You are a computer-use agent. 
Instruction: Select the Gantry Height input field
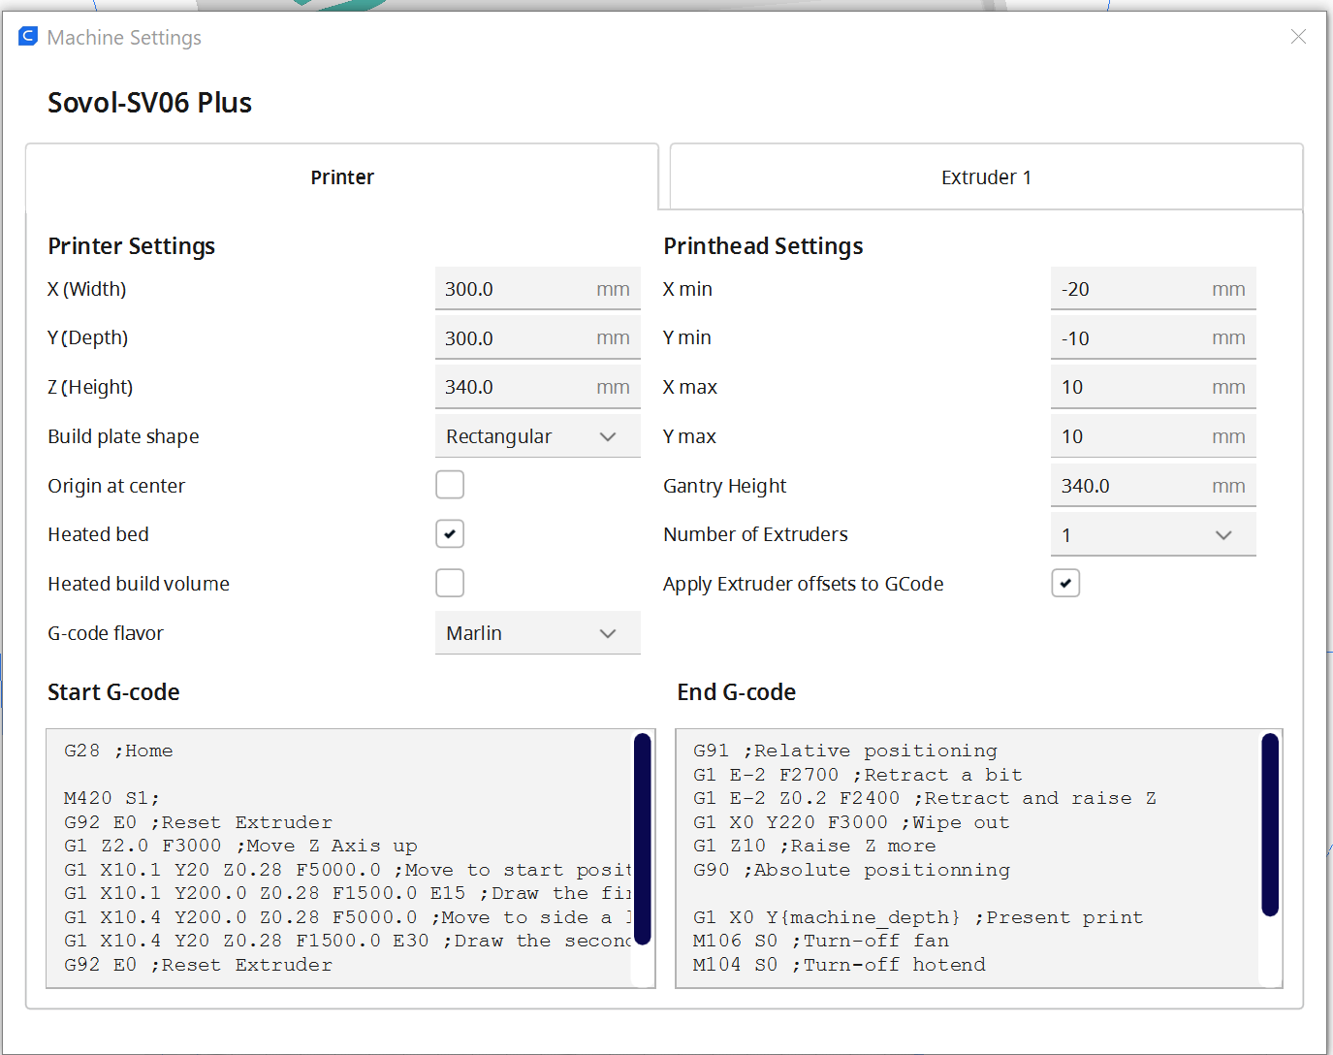point(1129,486)
